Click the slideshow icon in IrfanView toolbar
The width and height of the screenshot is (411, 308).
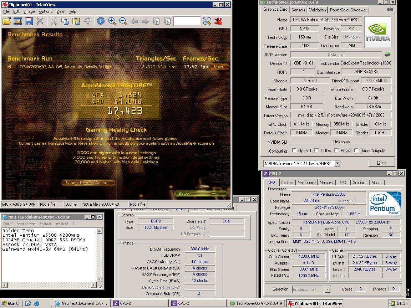[x=17, y=21]
